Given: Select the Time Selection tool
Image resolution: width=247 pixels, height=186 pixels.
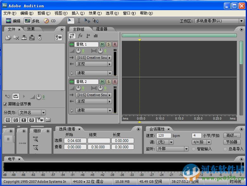Looking at the screenshot, I should point(79,21).
